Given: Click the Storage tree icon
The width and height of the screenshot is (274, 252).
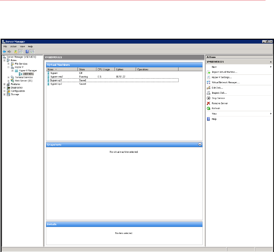Looking at the screenshot, I should 8,95.
